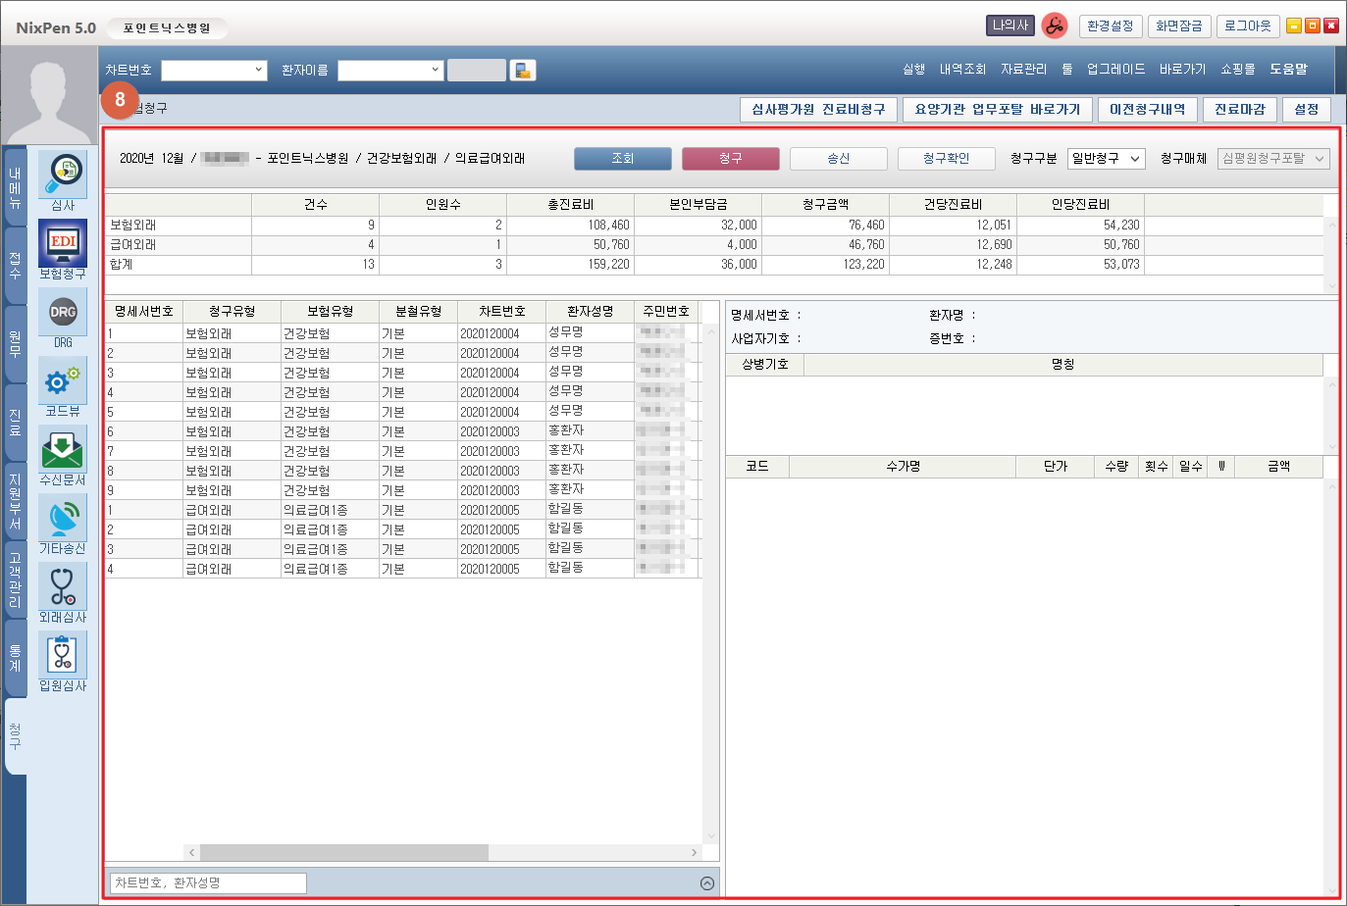This screenshot has height=906, width=1347.
Task: Open the DRG module icon
Action: click(63, 312)
